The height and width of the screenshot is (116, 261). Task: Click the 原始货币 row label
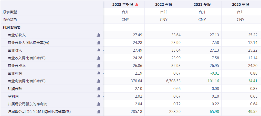tap(10, 20)
